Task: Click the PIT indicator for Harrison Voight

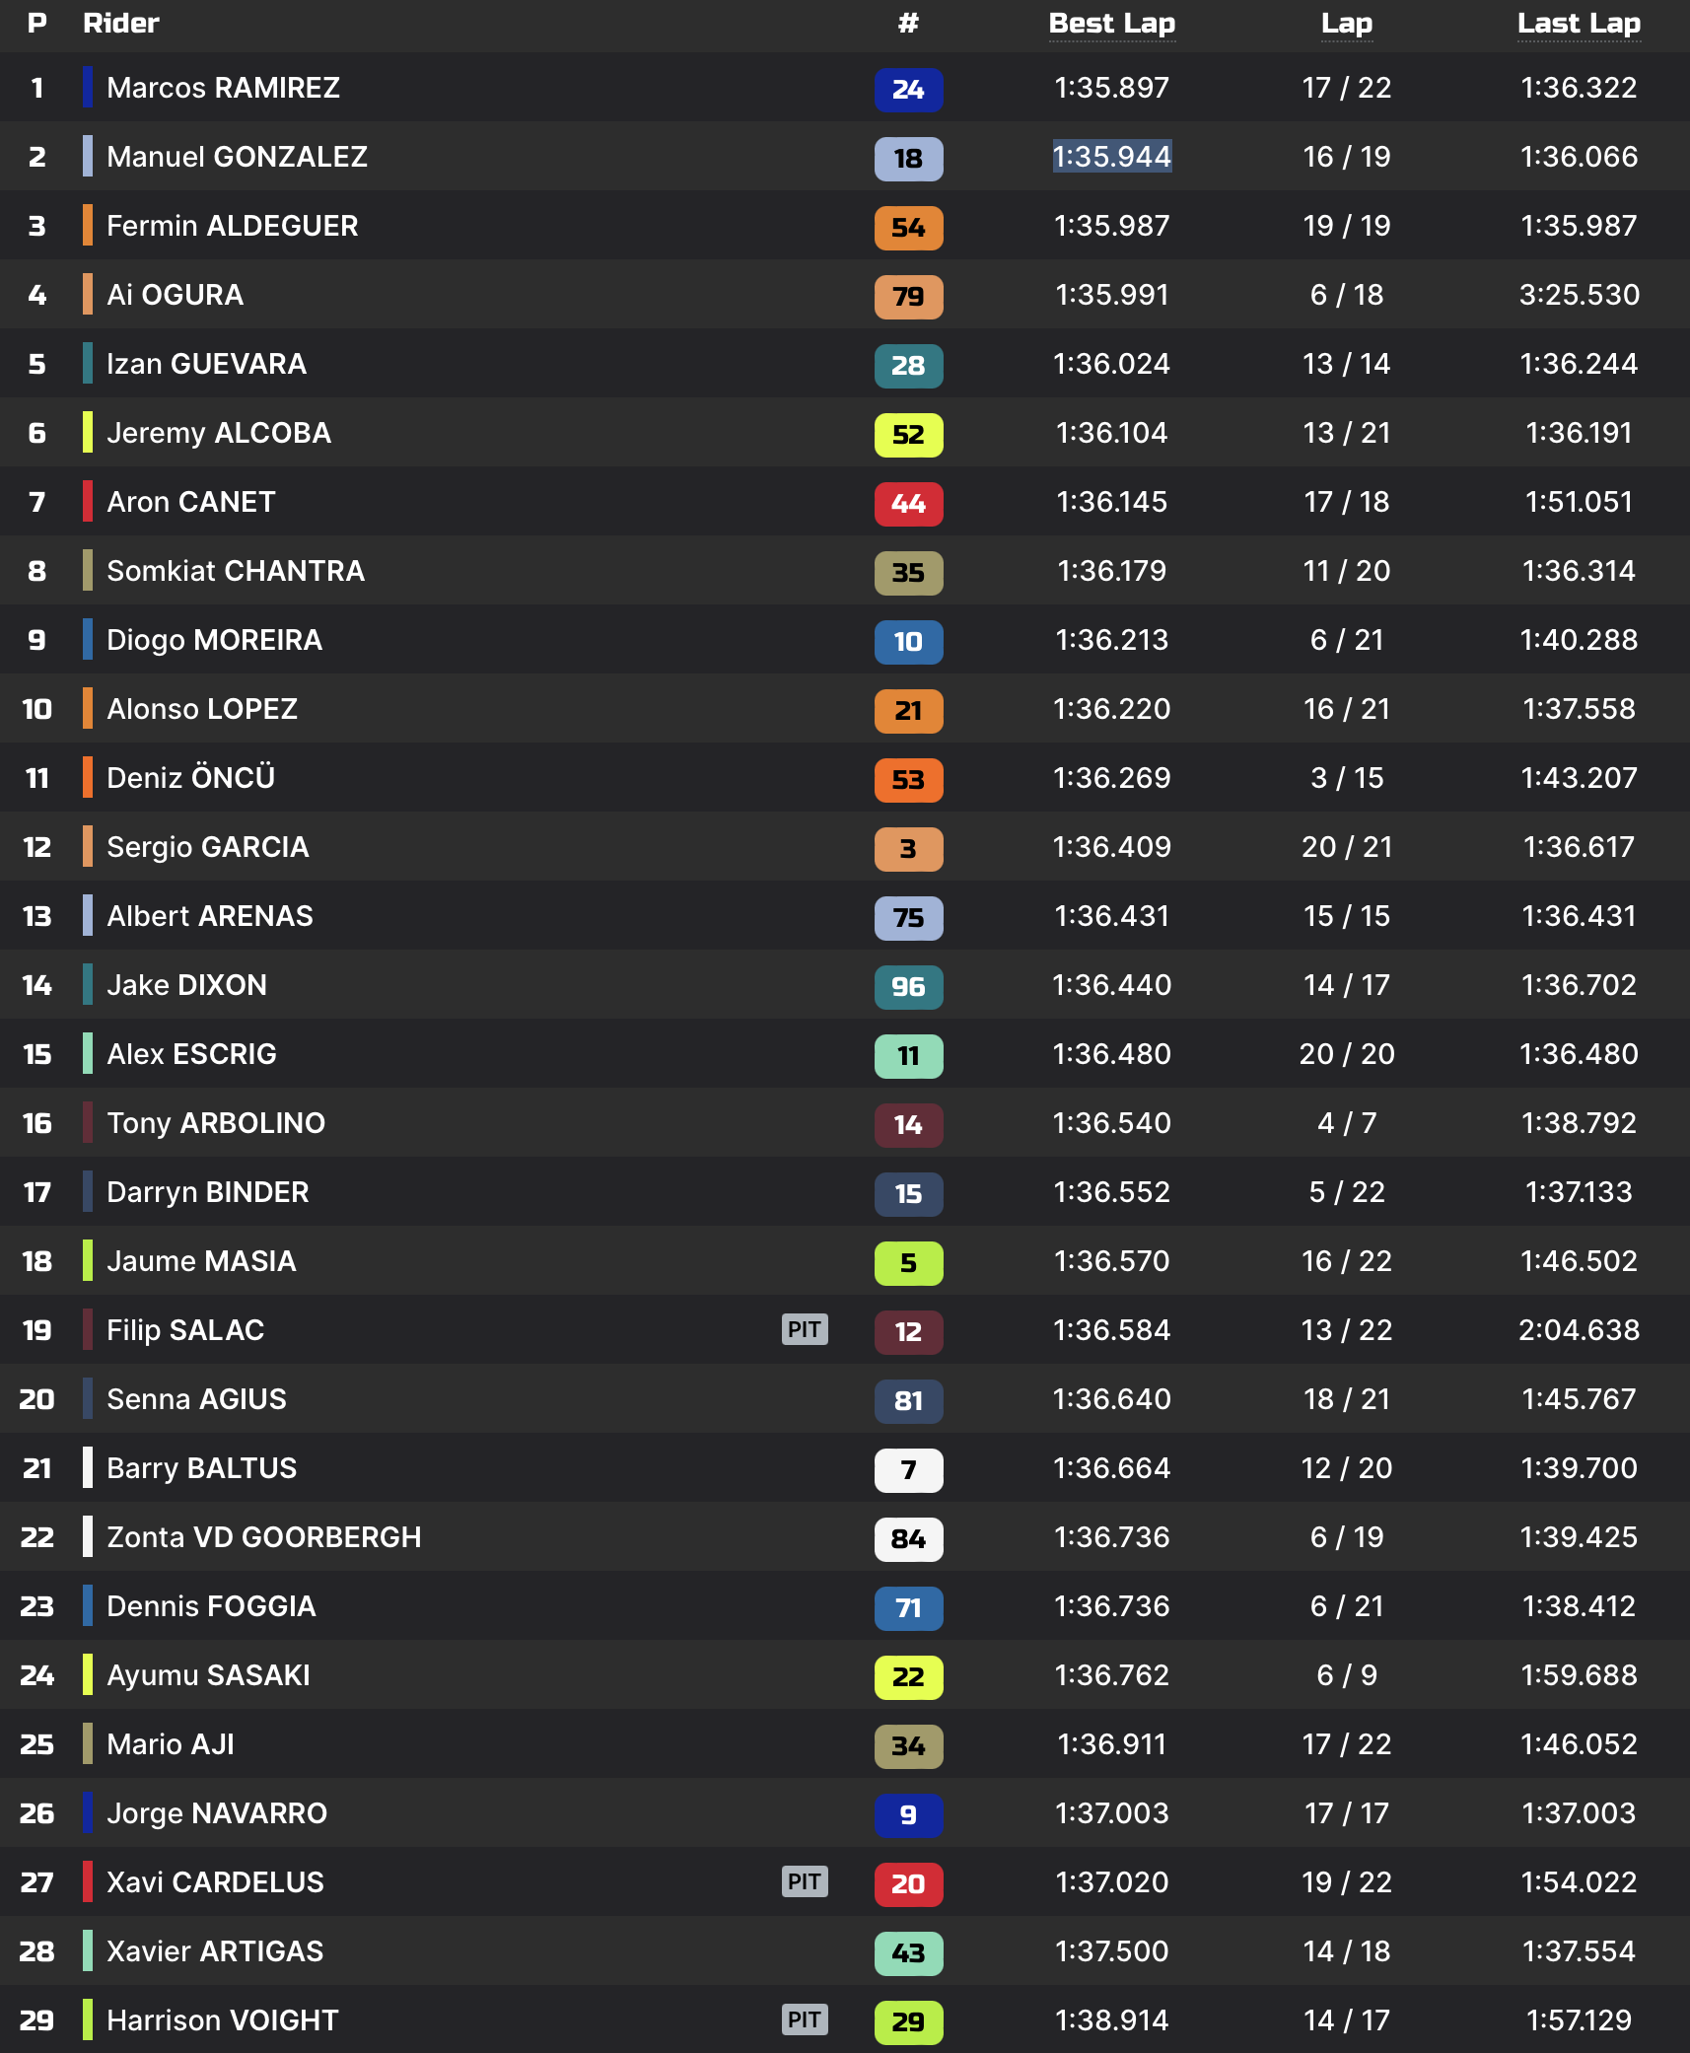Action: pyautogui.click(x=804, y=2019)
